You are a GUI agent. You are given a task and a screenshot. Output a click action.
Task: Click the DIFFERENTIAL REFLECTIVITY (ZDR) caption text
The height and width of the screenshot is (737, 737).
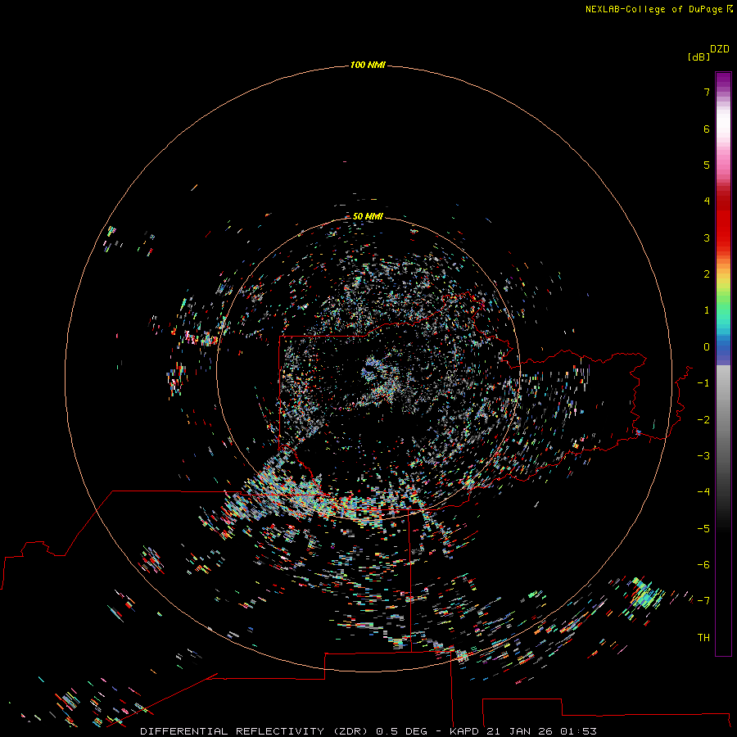pos(255,731)
